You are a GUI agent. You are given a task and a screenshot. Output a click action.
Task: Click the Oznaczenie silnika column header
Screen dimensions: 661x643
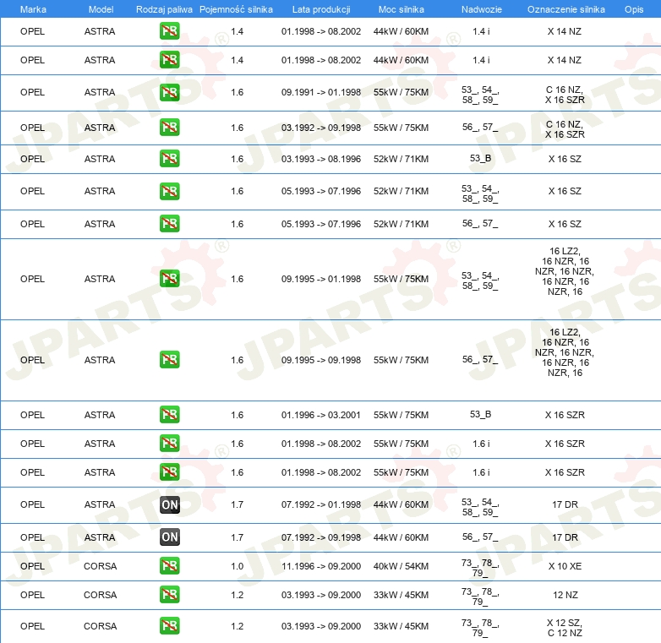[565, 9]
